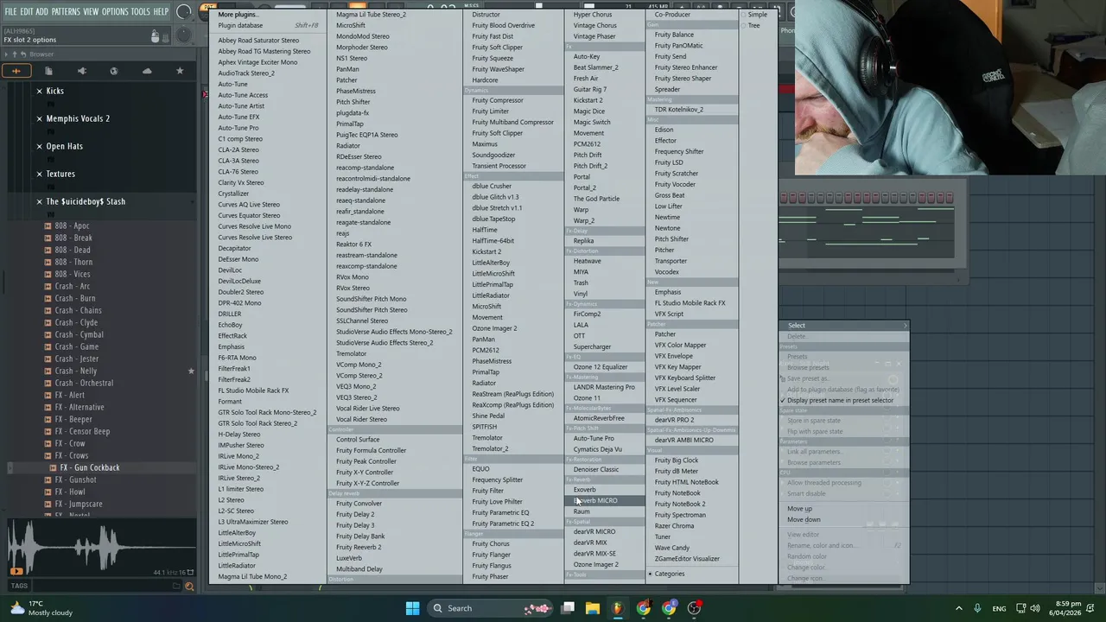Open File Explorer from the taskbar
1106x622 pixels.
[593, 608]
